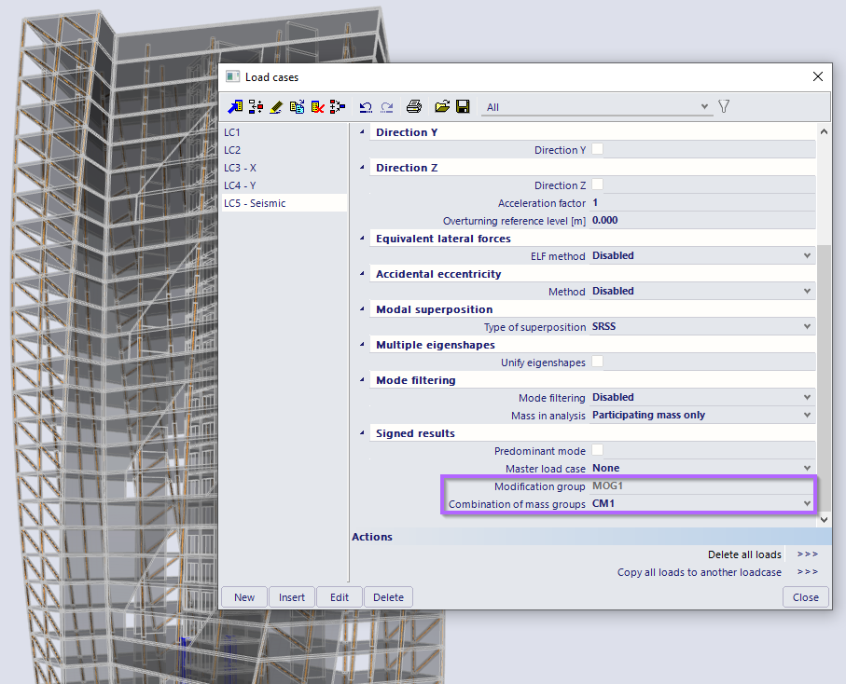Click the Delete item red X toolbar icon
846x684 pixels.
point(317,107)
